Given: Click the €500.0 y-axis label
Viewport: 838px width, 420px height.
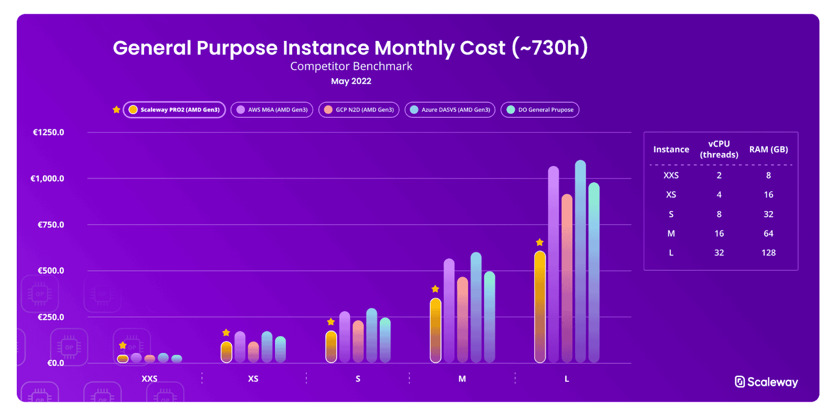Looking at the screenshot, I should 51,271.
